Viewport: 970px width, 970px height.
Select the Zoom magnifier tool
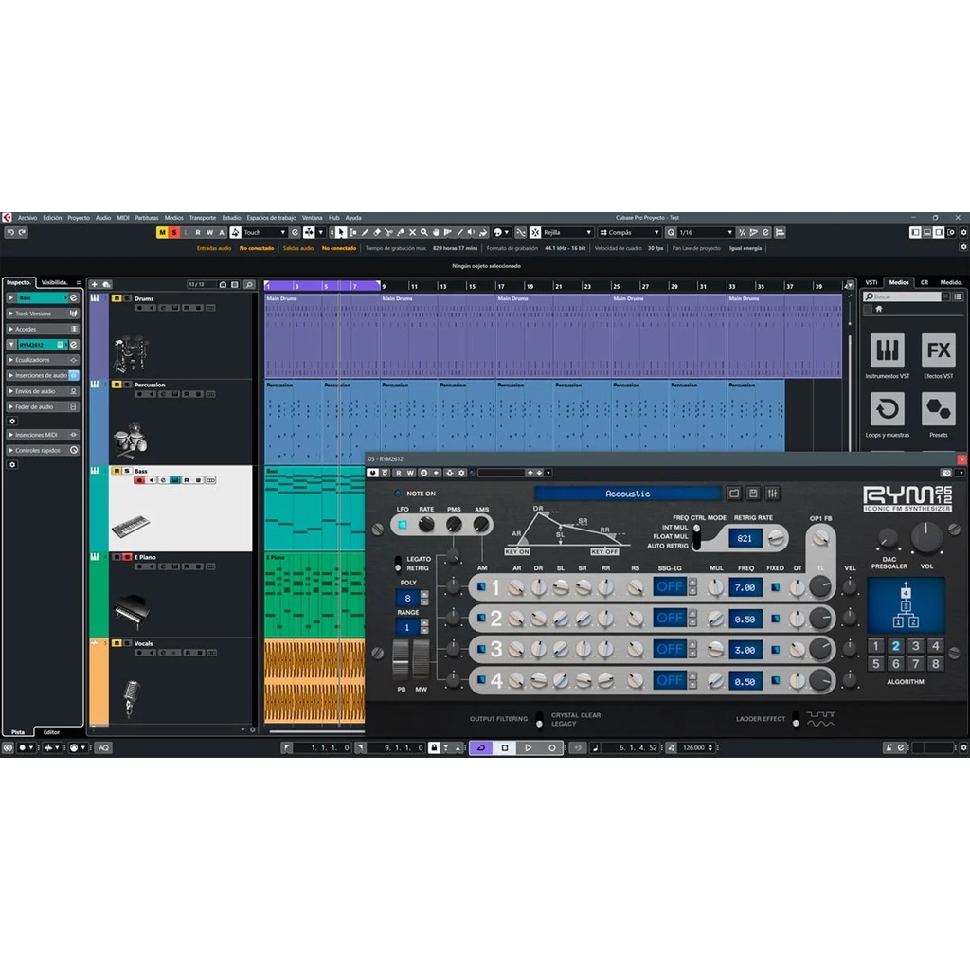click(424, 233)
